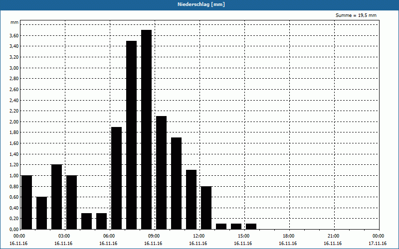The image size is (399, 249).
Task: Click the mm unit label above y-axis
Action: (x=14, y=22)
